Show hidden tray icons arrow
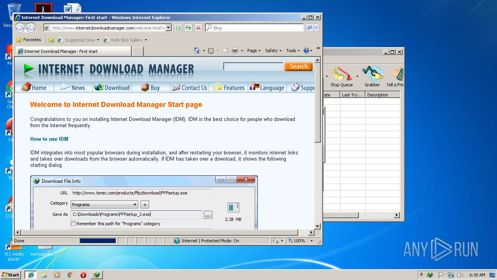The width and height of the screenshot is (497, 280). click(x=421, y=275)
